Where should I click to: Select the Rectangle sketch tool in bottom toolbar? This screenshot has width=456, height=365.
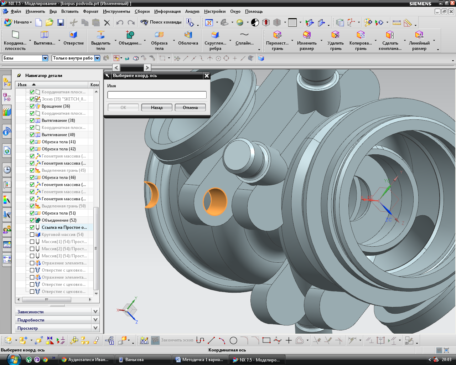266,341
